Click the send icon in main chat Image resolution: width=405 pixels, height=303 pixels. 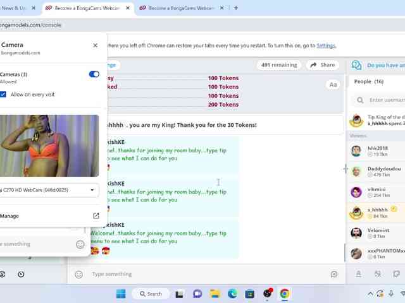(334, 274)
